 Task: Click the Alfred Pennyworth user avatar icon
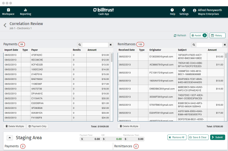(195, 10)
